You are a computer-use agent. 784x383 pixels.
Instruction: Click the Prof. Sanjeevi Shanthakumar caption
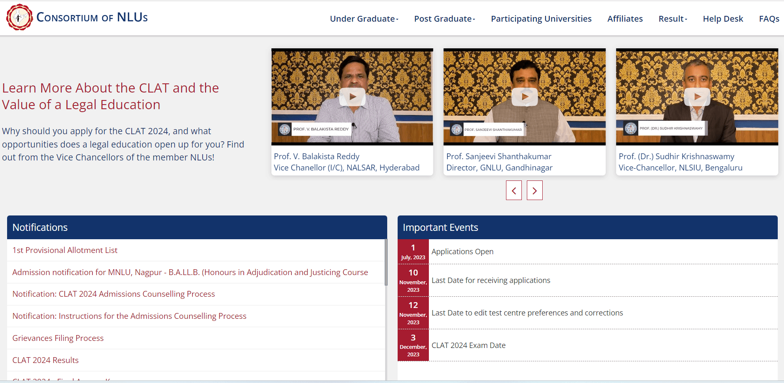499,162
